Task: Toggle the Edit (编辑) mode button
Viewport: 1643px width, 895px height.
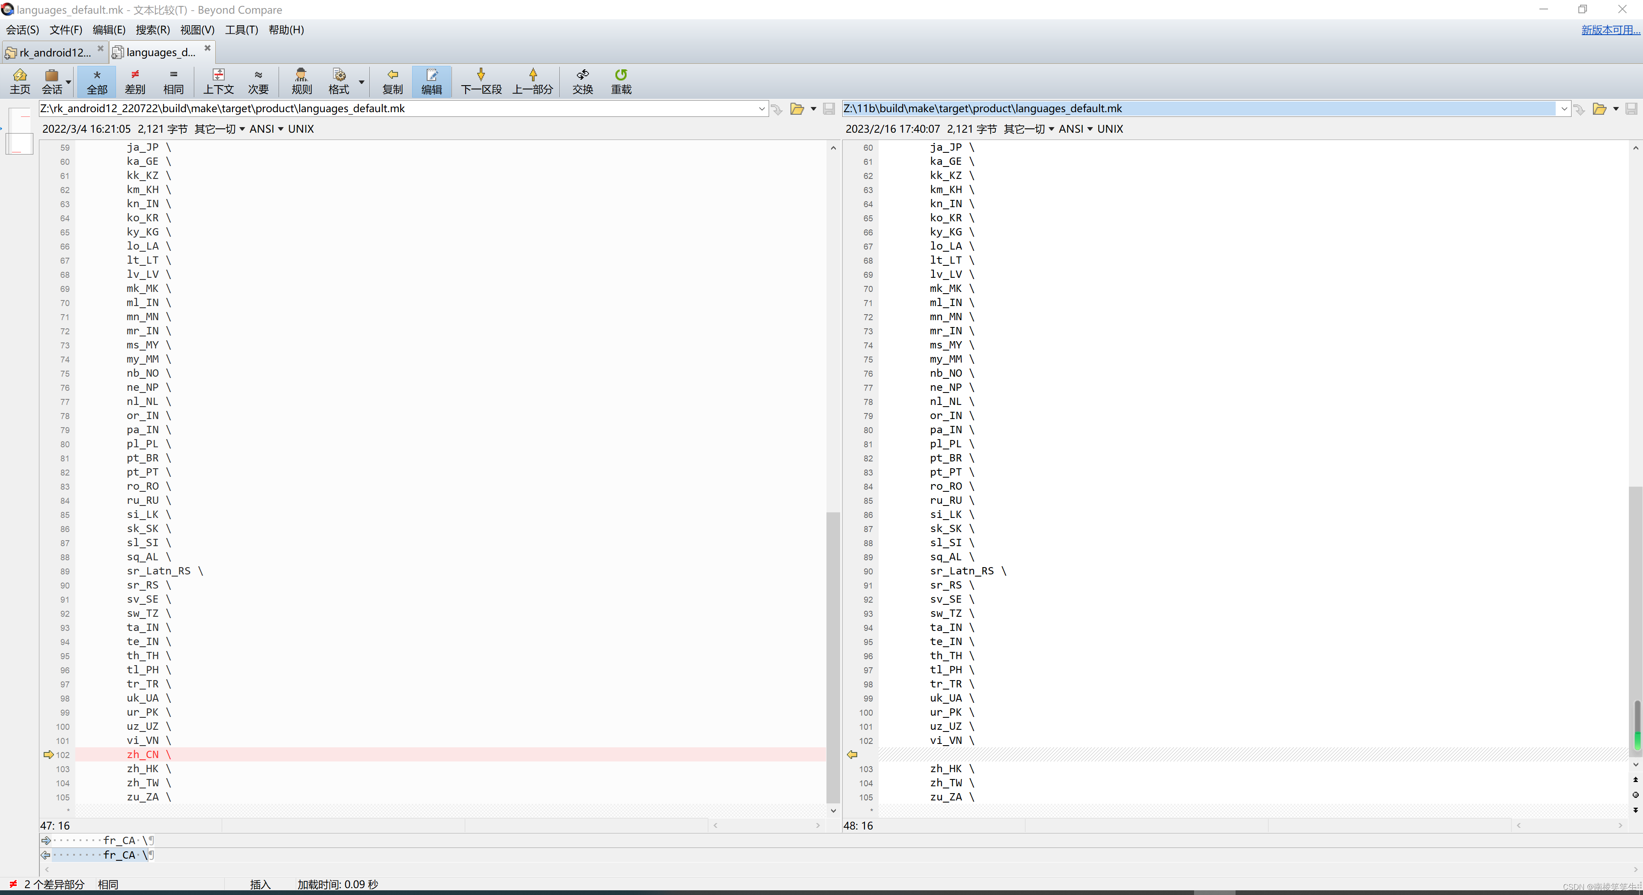Action: 431,81
